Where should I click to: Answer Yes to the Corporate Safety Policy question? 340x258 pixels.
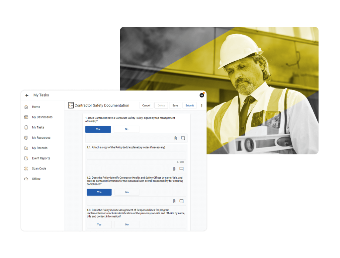pos(98,129)
